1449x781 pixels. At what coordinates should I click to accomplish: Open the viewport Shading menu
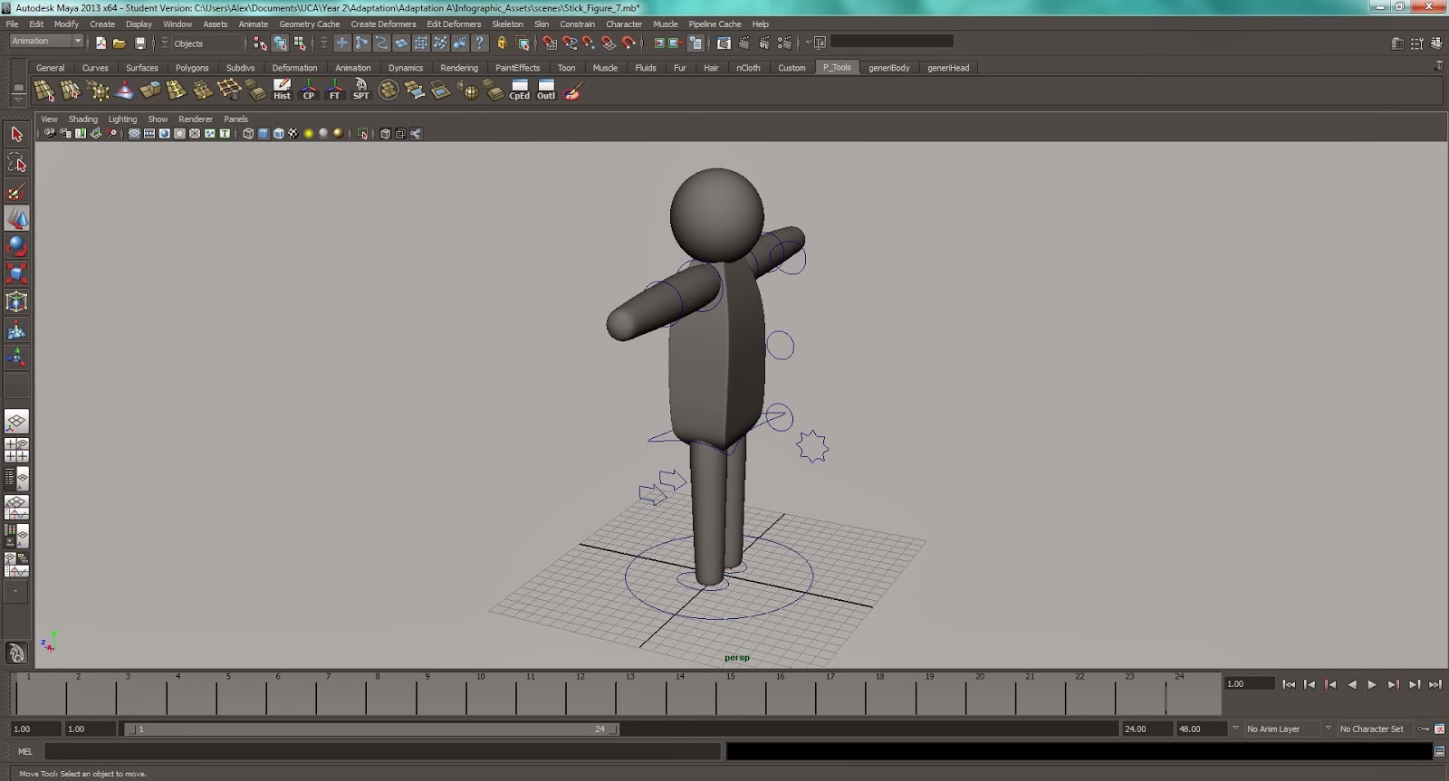tap(82, 119)
